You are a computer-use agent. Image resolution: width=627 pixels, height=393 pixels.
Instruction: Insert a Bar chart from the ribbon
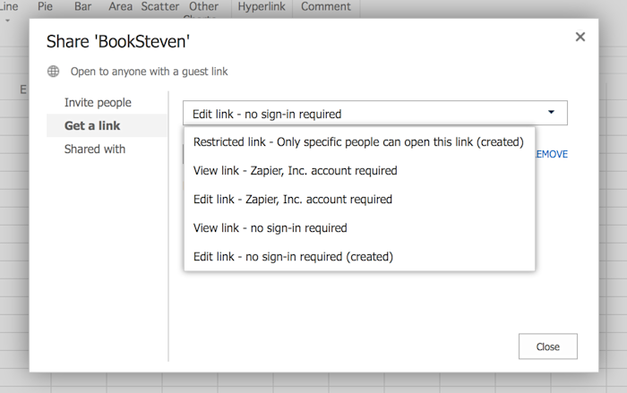pyautogui.click(x=82, y=6)
